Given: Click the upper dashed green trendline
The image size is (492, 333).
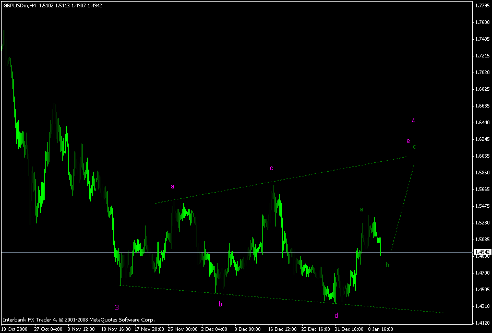Looking at the screenshot, I should (281, 180).
